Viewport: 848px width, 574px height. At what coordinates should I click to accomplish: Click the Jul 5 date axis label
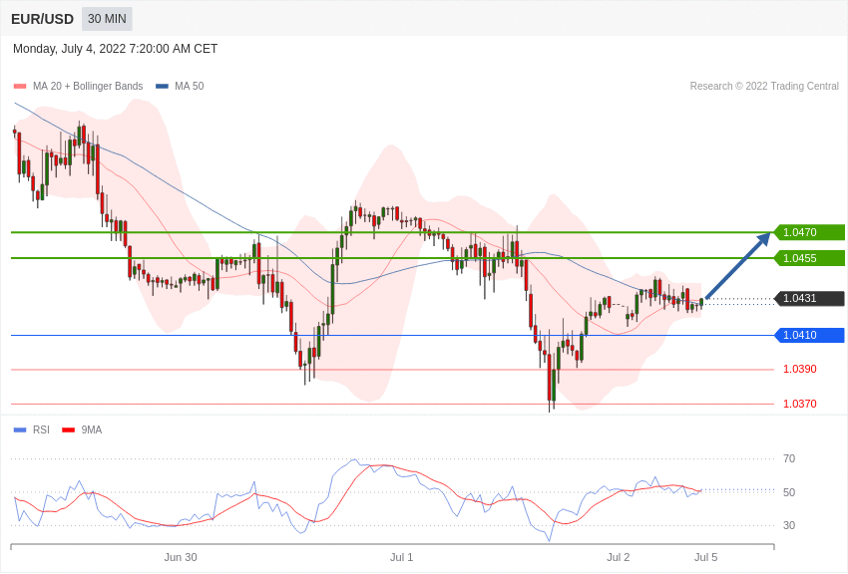tap(705, 557)
